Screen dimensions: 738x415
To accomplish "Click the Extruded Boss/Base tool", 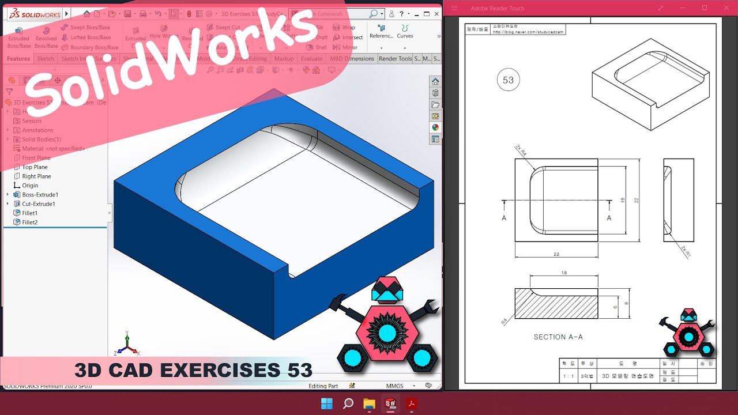I will point(18,38).
